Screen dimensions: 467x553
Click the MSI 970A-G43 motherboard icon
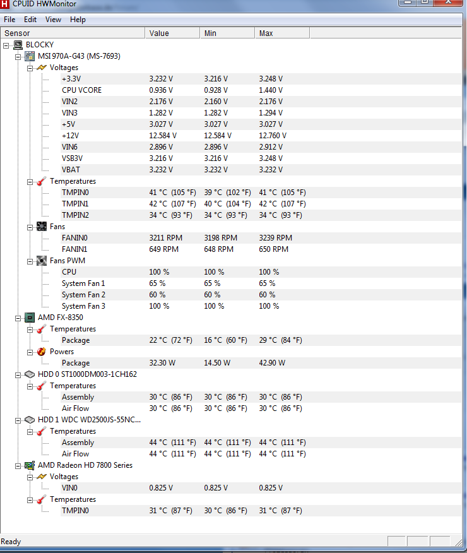(30, 56)
